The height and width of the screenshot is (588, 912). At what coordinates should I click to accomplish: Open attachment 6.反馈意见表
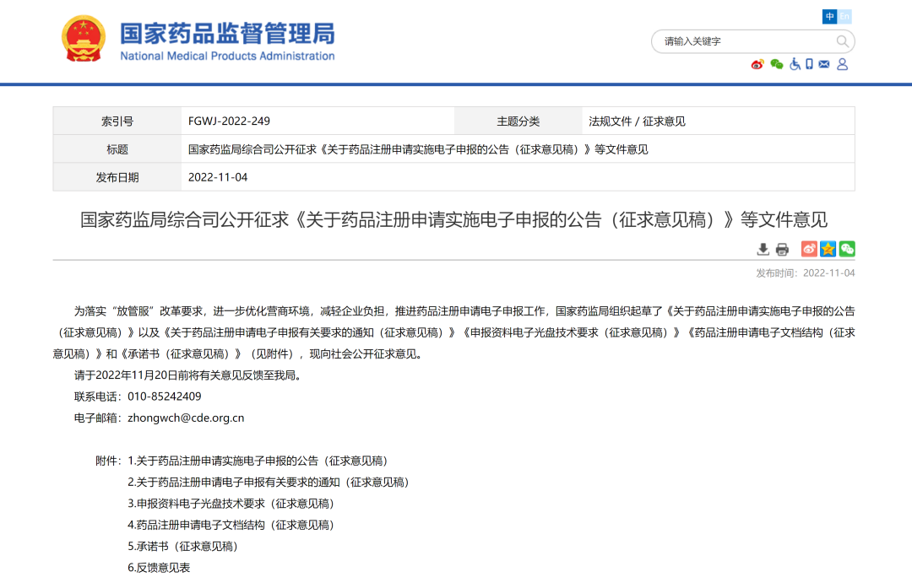tap(159, 569)
